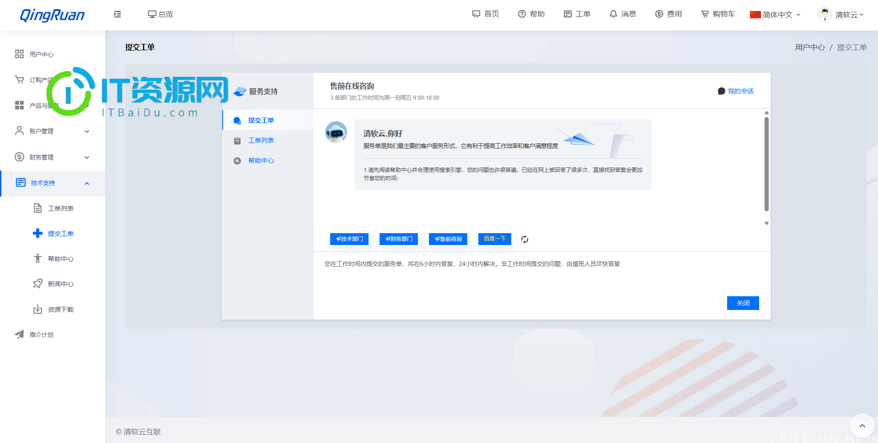Click the chat panel scrollbar thumb

[766, 164]
